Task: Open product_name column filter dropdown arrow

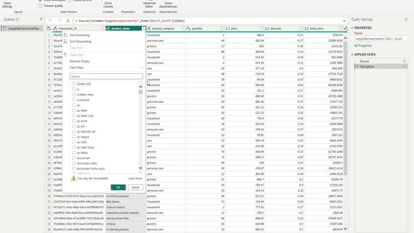Action: pos(144,28)
